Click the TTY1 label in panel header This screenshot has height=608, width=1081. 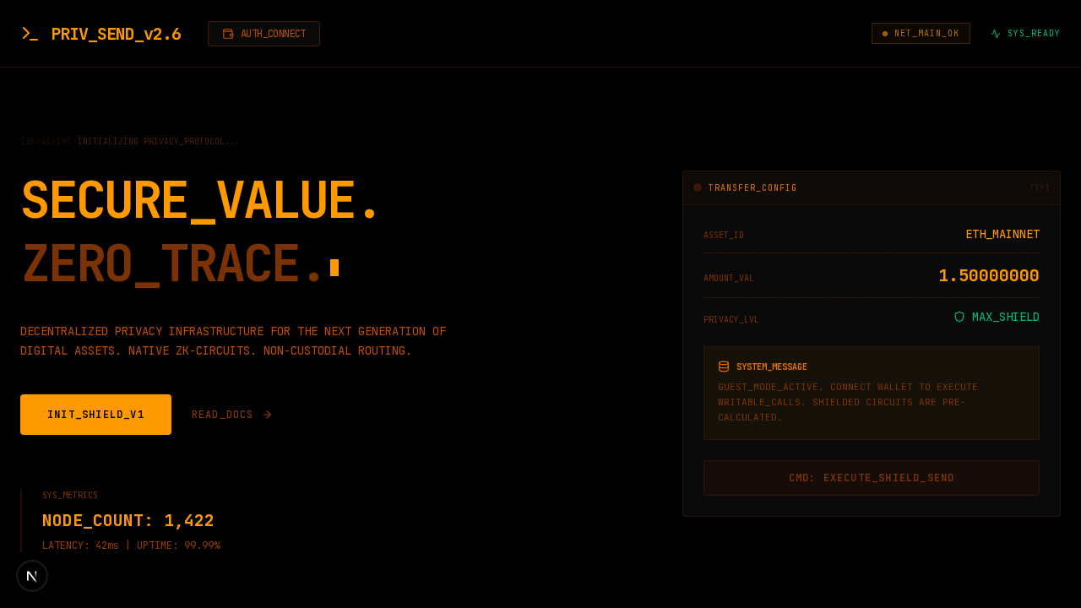click(1039, 187)
